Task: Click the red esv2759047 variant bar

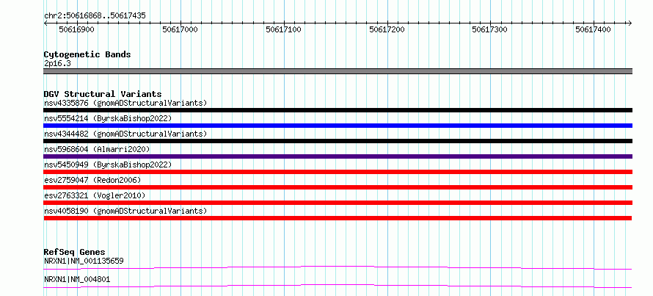Action: (338, 187)
